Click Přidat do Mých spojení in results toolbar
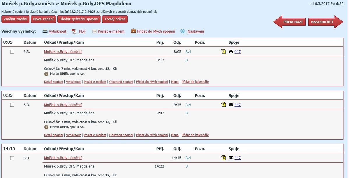This screenshot has width=349, height=178. (x=156, y=31)
